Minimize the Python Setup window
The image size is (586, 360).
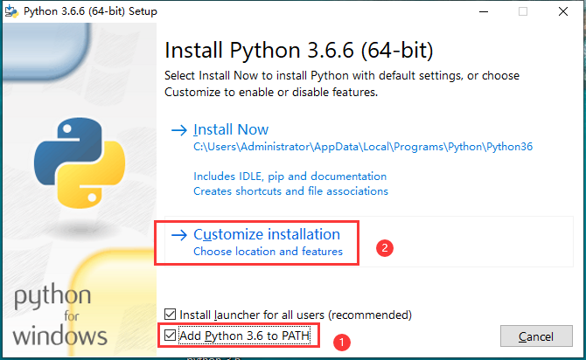coord(484,11)
